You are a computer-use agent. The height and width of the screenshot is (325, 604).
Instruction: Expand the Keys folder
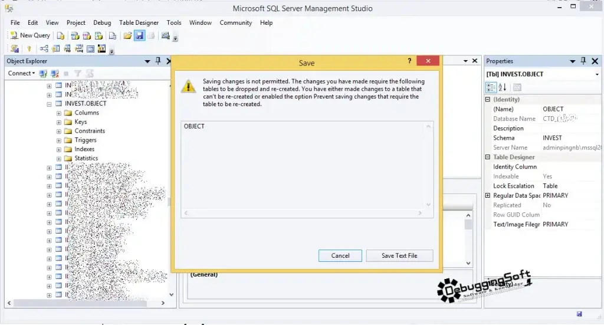tap(58, 122)
